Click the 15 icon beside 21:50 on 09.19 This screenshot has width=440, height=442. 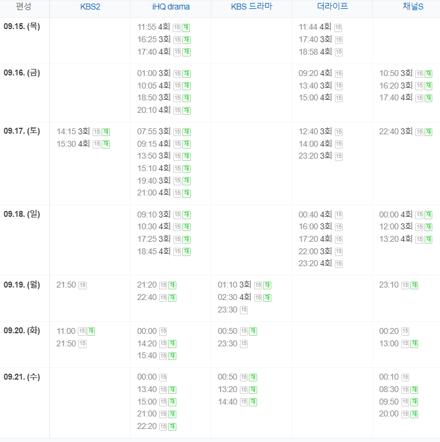[x=83, y=285]
